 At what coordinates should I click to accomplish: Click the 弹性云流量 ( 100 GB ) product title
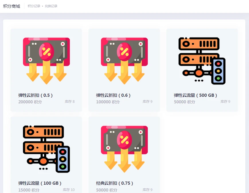40,183
